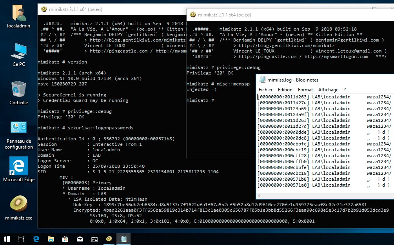
Task: Click the log entry [00000000:000571b8]
Action: tap(283, 179)
